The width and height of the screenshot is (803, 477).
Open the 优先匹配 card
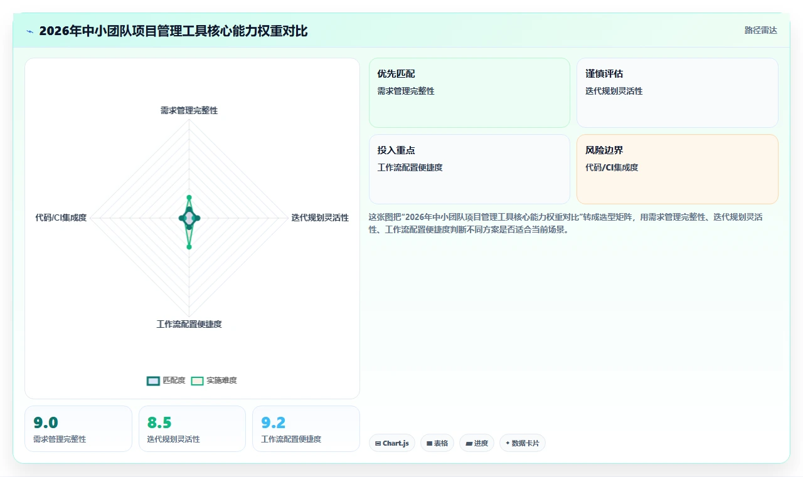[x=469, y=93]
